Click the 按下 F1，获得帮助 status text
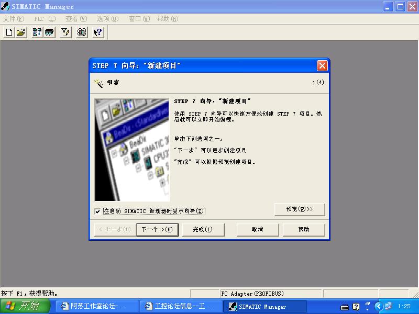419x314 pixels. point(29,294)
